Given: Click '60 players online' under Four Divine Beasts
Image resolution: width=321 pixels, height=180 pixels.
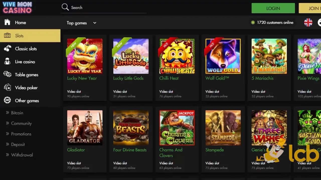Looking at the screenshot, I should (124, 168).
